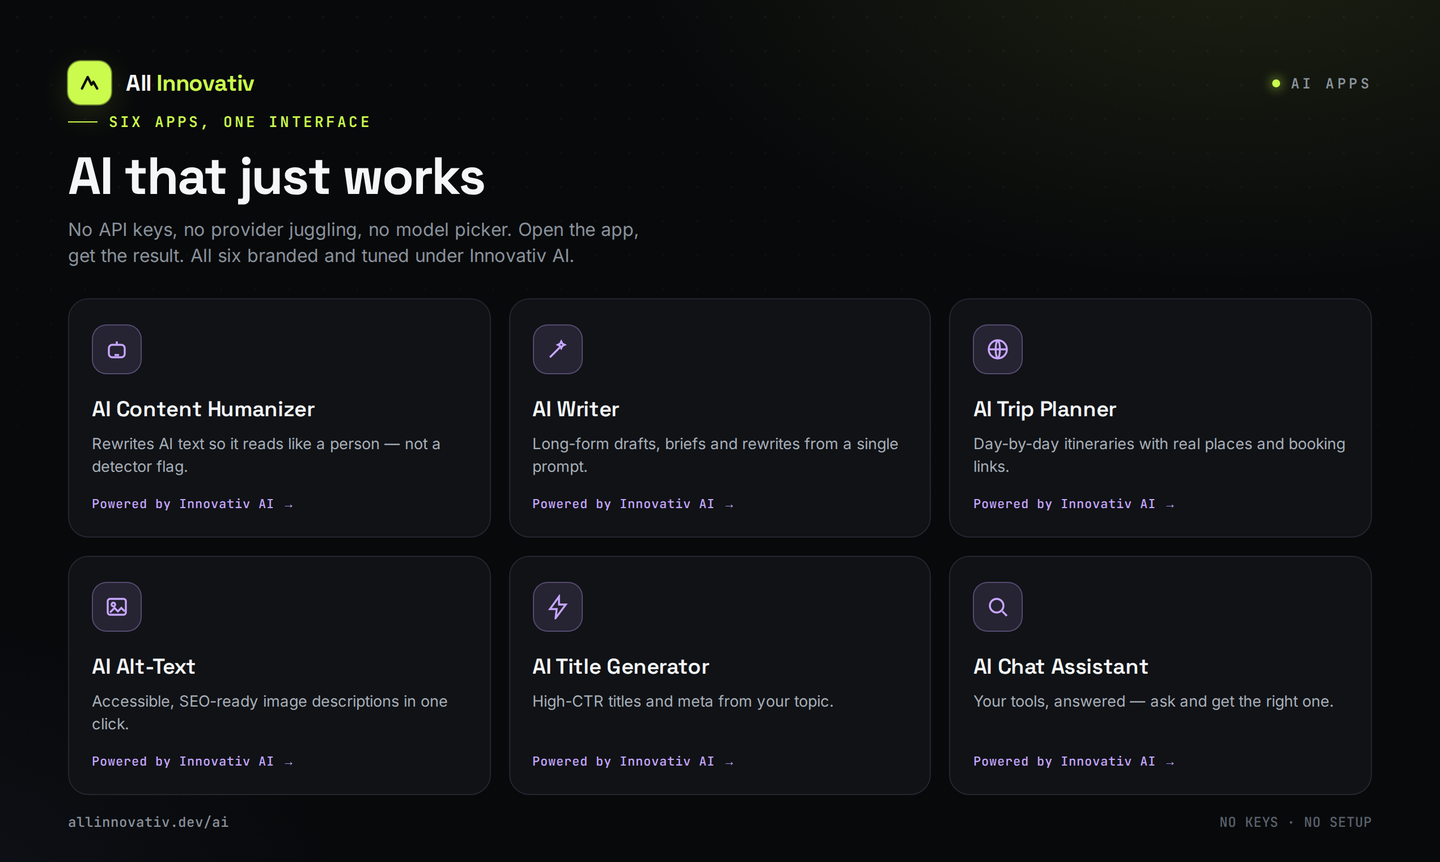Viewport: 1440px width, 862px height.
Task: Click the AI Title Generator lightning icon
Action: pos(557,606)
